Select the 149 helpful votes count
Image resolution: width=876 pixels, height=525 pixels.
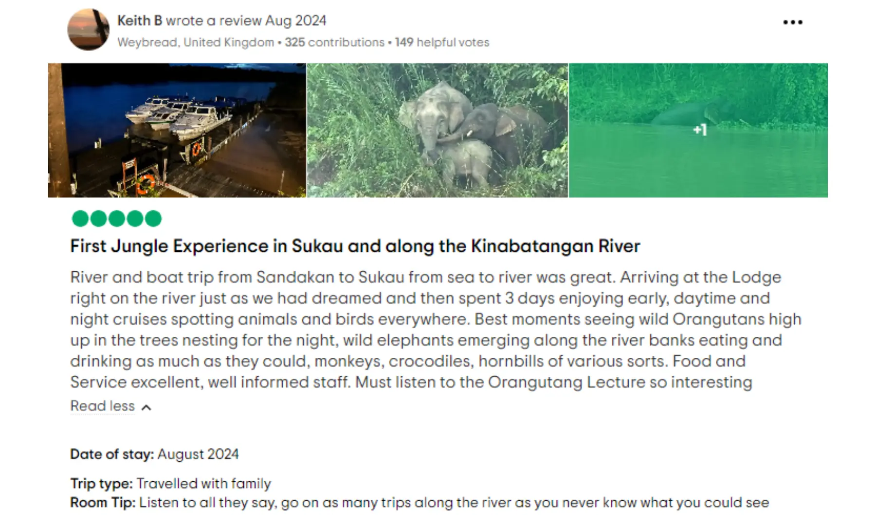442,43
